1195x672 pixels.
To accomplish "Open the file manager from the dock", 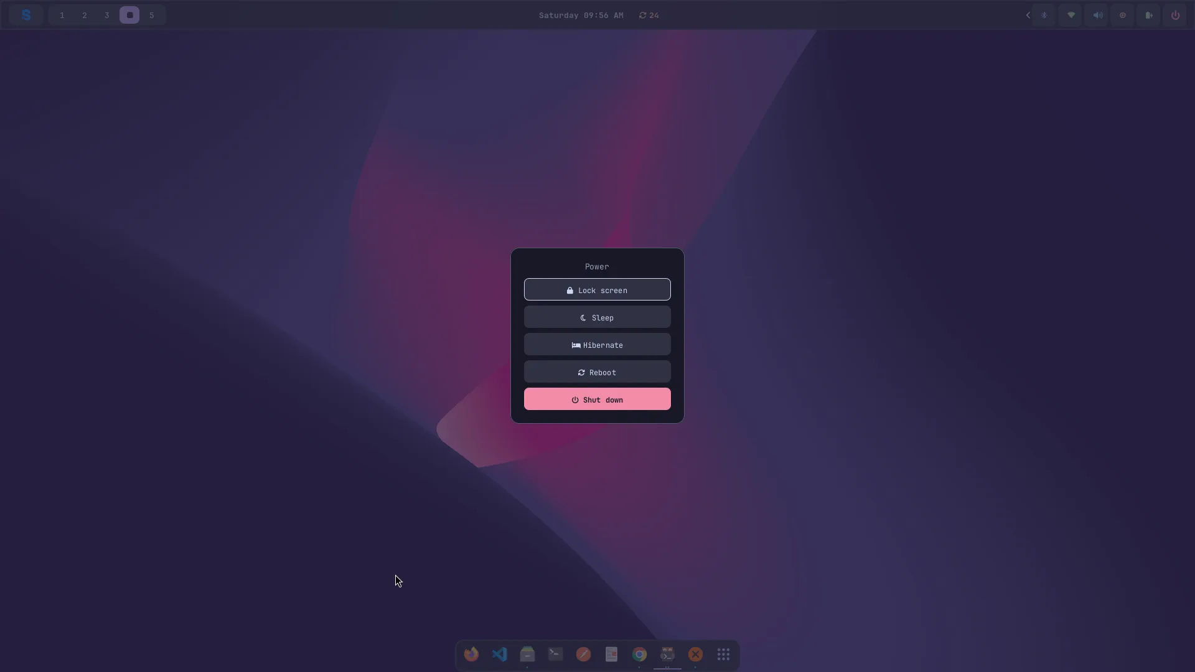I will pyautogui.click(x=527, y=654).
